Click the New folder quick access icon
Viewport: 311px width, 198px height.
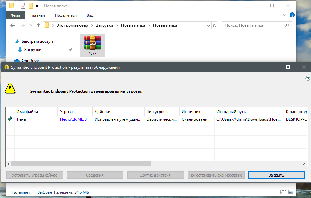click(x=31, y=6)
